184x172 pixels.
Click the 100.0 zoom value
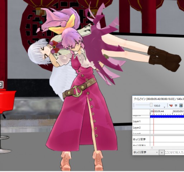coord(157,106)
